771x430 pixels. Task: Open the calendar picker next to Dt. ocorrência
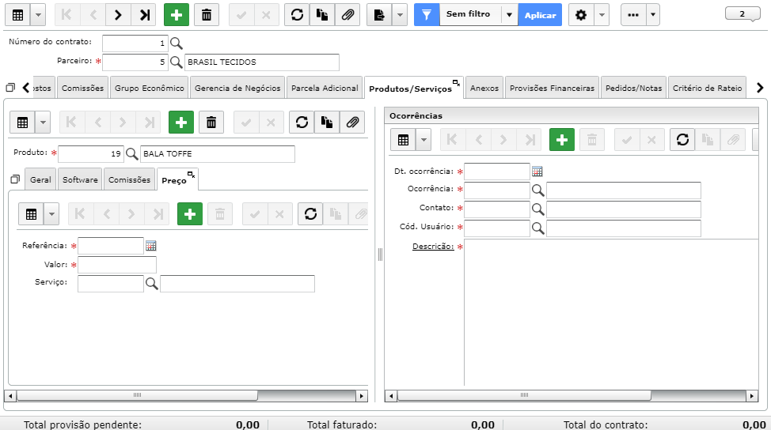coord(537,172)
